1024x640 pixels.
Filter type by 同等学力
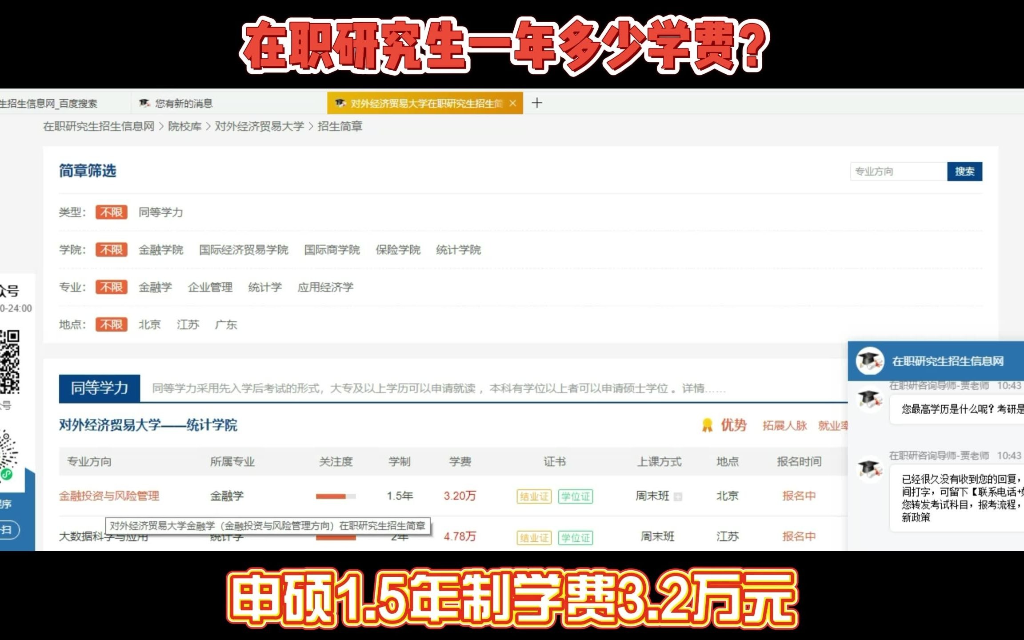(161, 212)
